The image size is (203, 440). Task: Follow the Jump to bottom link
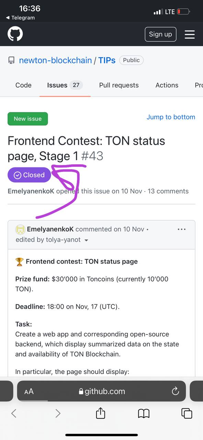pos(171,117)
